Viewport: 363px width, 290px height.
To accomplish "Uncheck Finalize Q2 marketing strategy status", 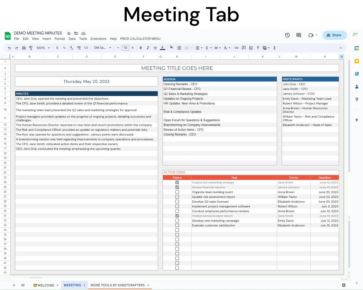I will point(177,183).
